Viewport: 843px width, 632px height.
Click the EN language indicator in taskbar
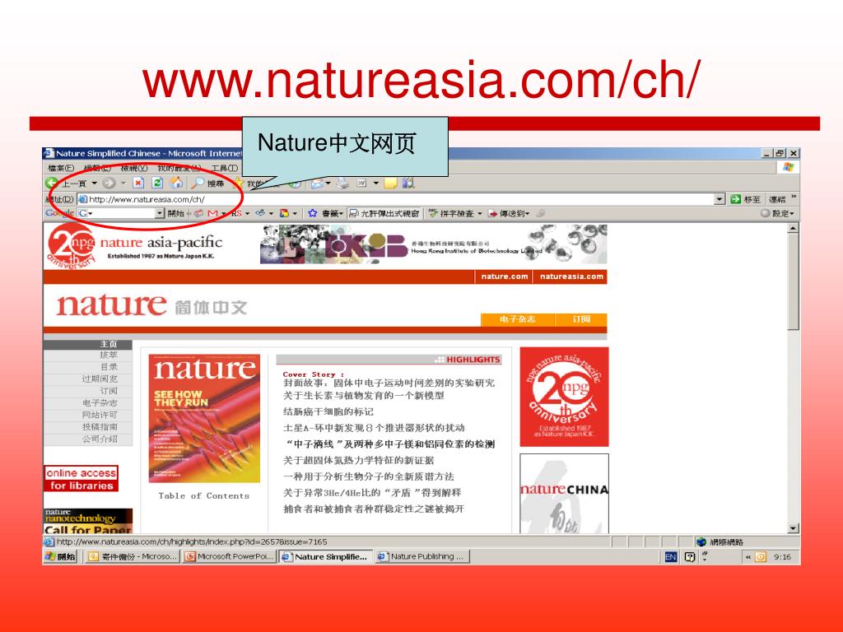click(x=670, y=557)
